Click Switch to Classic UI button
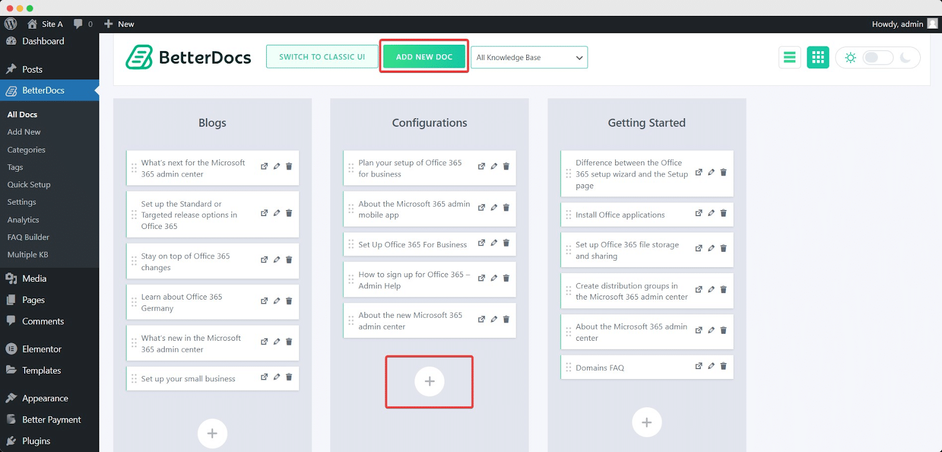The width and height of the screenshot is (942, 452). [322, 56]
